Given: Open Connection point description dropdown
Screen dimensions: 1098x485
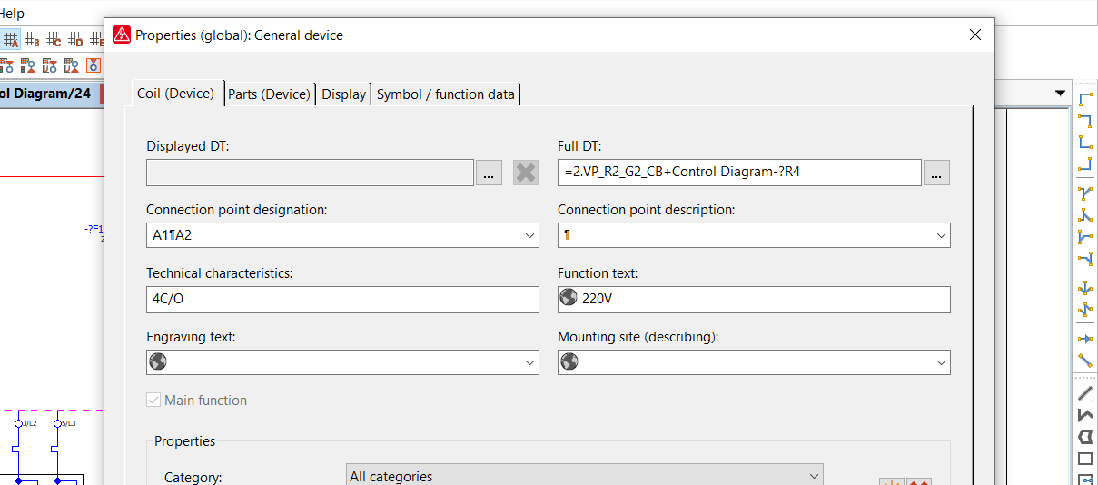Looking at the screenshot, I should coord(941,235).
